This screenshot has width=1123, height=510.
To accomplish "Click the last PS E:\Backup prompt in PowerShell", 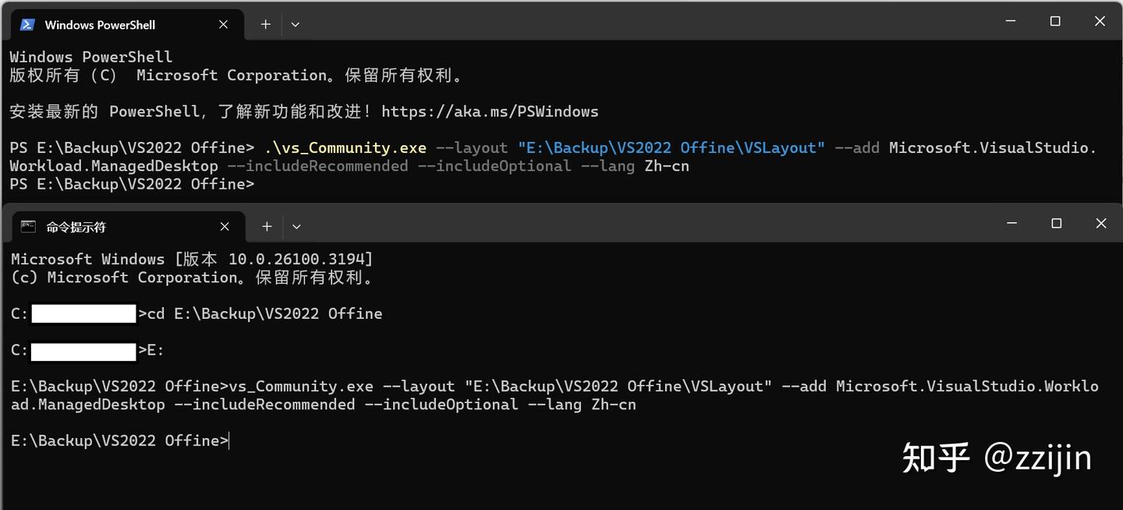I will point(132,184).
